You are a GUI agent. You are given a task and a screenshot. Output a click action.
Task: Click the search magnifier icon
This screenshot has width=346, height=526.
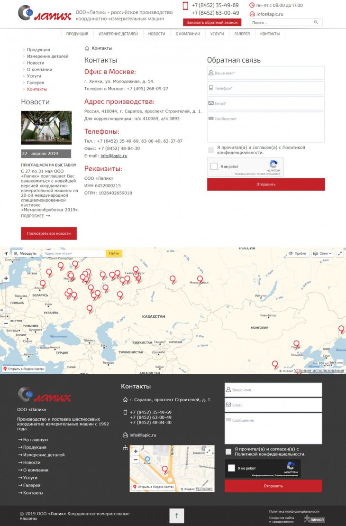(316, 22)
